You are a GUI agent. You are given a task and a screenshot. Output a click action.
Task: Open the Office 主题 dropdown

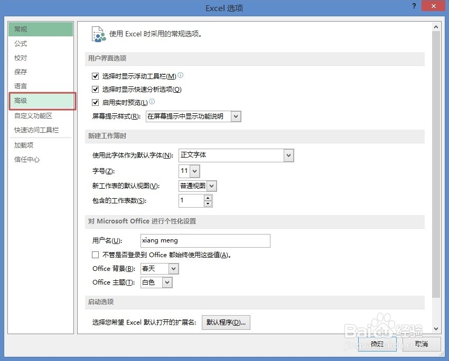pyautogui.click(x=167, y=282)
